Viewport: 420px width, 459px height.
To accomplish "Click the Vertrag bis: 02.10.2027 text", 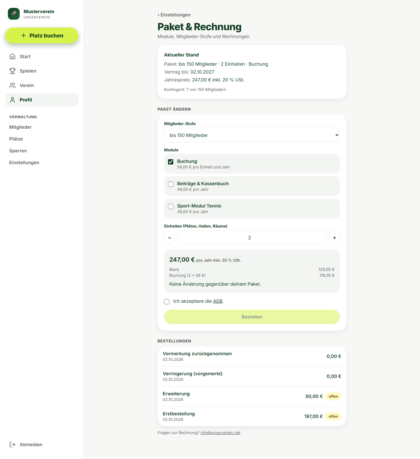I will (189, 72).
